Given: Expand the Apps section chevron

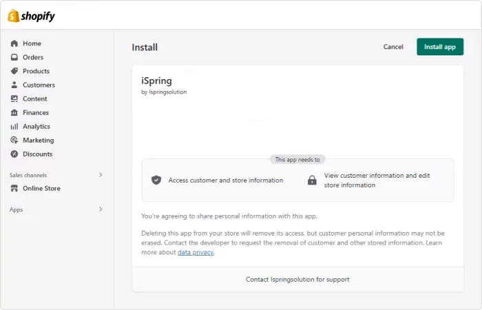Looking at the screenshot, I should coord(101,209).
